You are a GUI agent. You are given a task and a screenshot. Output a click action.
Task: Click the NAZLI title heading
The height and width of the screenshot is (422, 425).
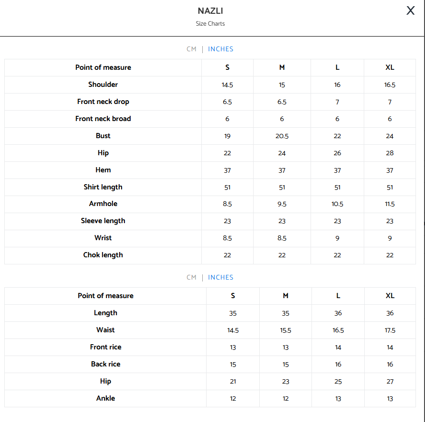click(x=210, y=11)
